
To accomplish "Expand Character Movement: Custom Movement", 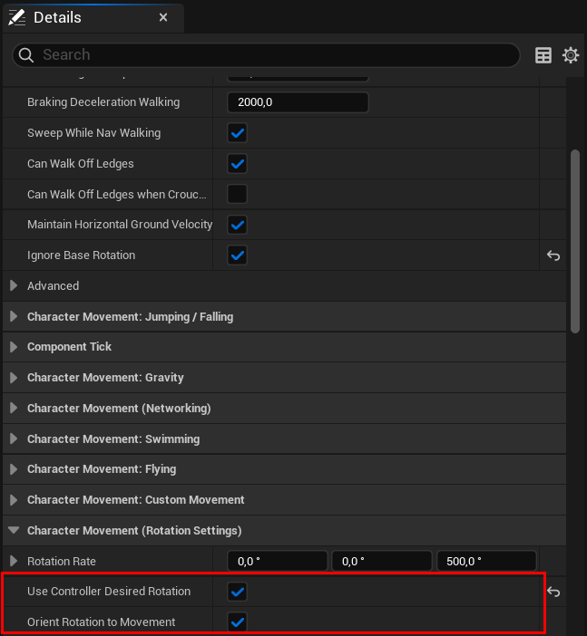I will click(14, 500).
